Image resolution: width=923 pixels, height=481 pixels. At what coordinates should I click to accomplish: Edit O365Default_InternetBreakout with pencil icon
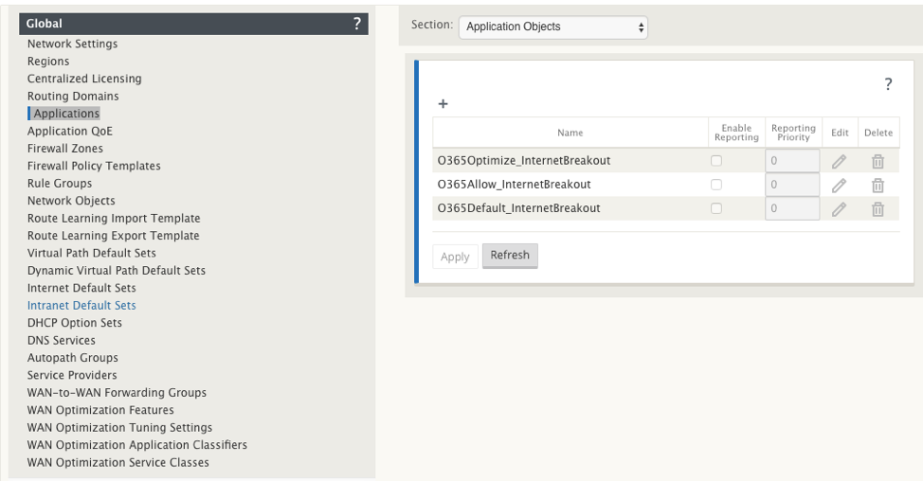839,208
